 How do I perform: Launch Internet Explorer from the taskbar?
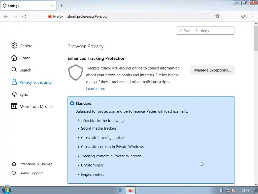pos(120,190)
